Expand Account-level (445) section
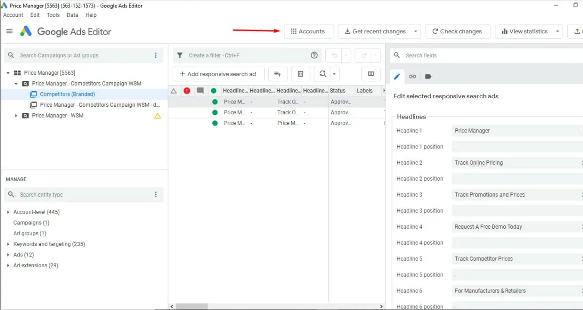Viewport: 583px width, 310px height. coord(8,212)
